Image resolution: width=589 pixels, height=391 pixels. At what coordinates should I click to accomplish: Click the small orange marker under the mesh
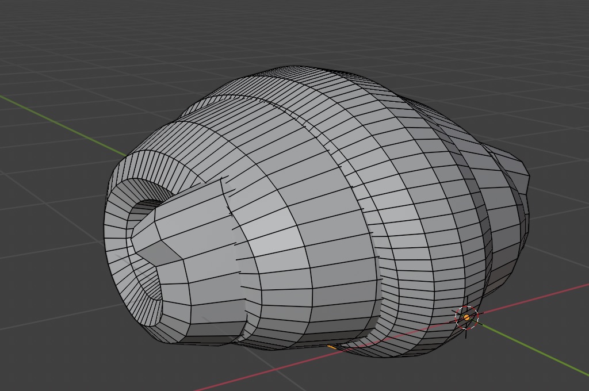(x=332, y=347)
